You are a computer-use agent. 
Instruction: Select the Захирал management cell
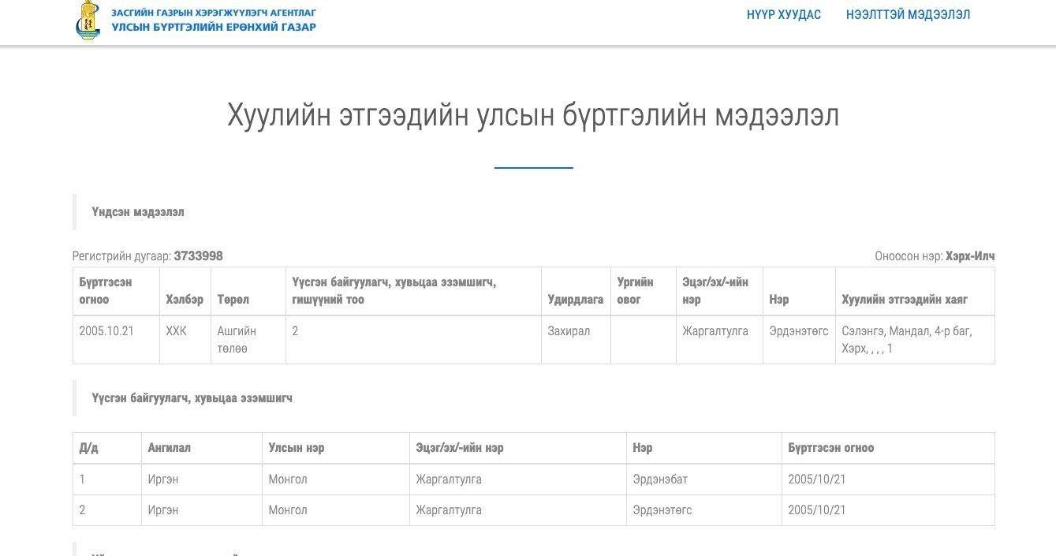(x=569, y=331)
